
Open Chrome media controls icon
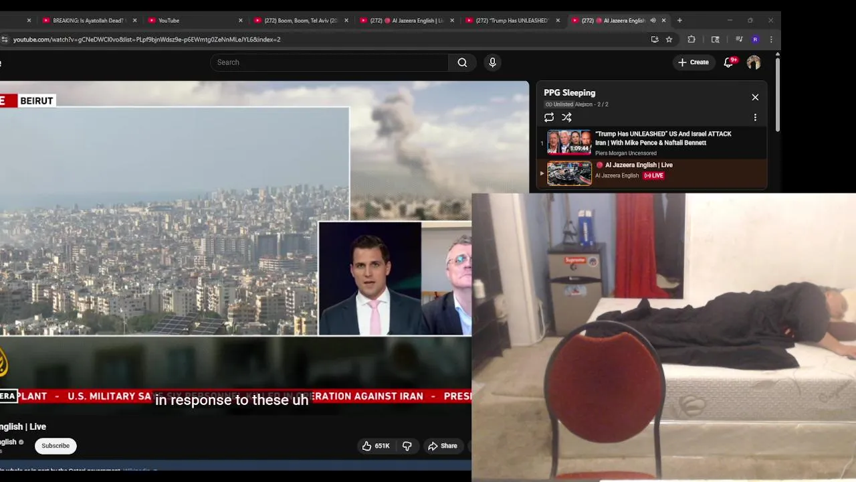click(x=739, y=39)
